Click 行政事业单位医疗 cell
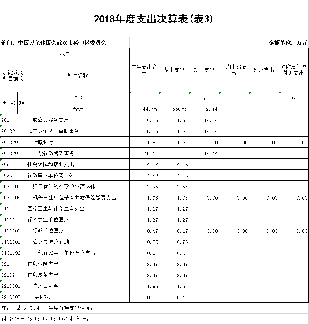 click(78, 220)
